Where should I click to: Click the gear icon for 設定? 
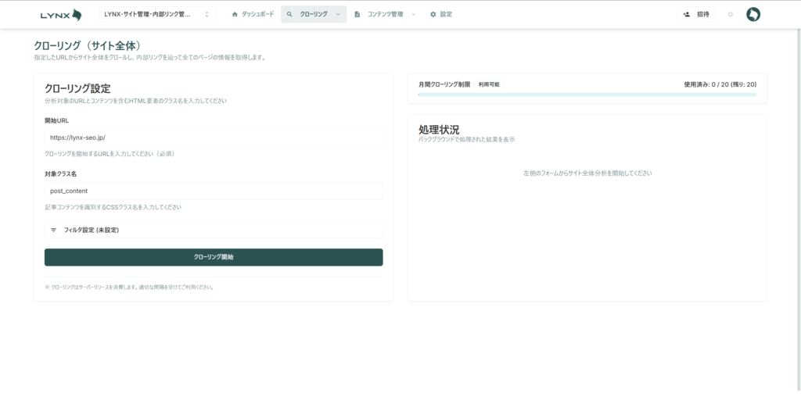[433, 14]
